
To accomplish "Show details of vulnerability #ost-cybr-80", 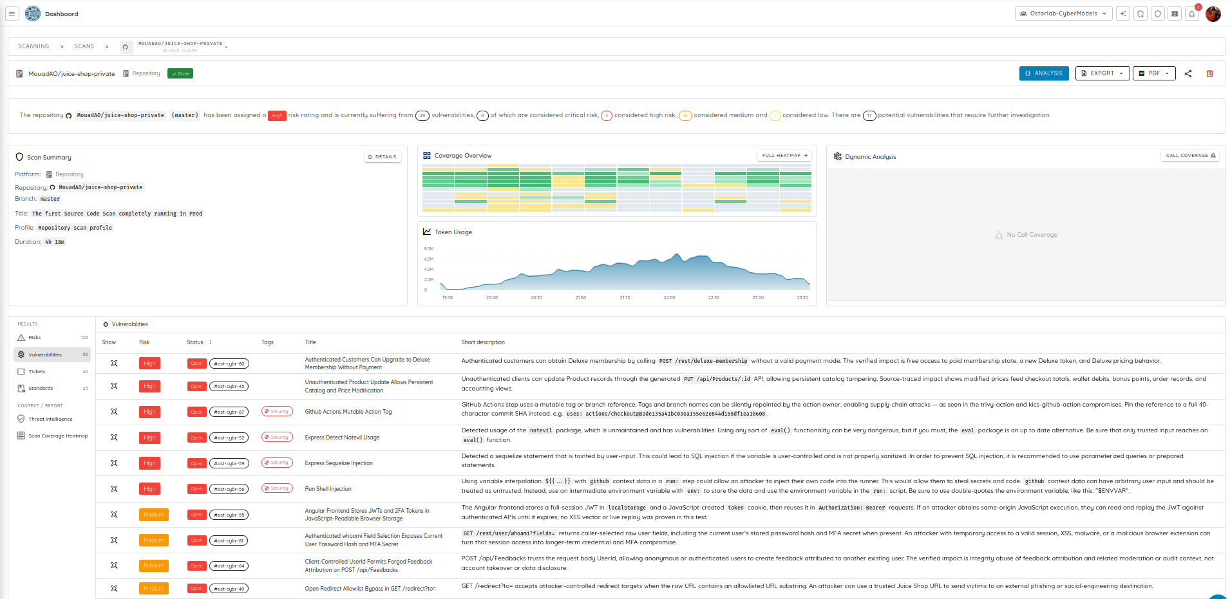I will tap(114, 364).
